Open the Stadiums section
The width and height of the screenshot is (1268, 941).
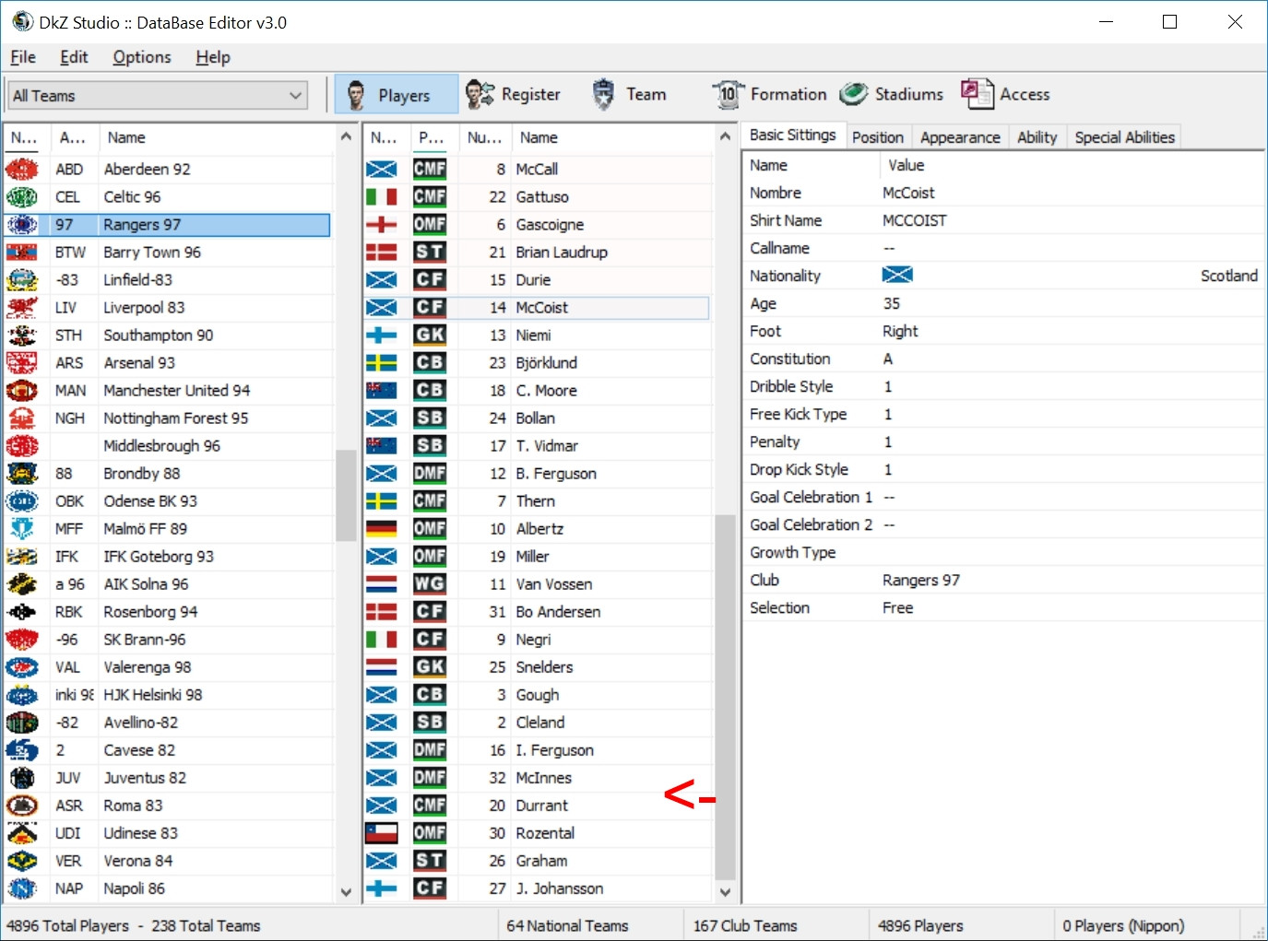pyautogui.click(x=892, y=94)
